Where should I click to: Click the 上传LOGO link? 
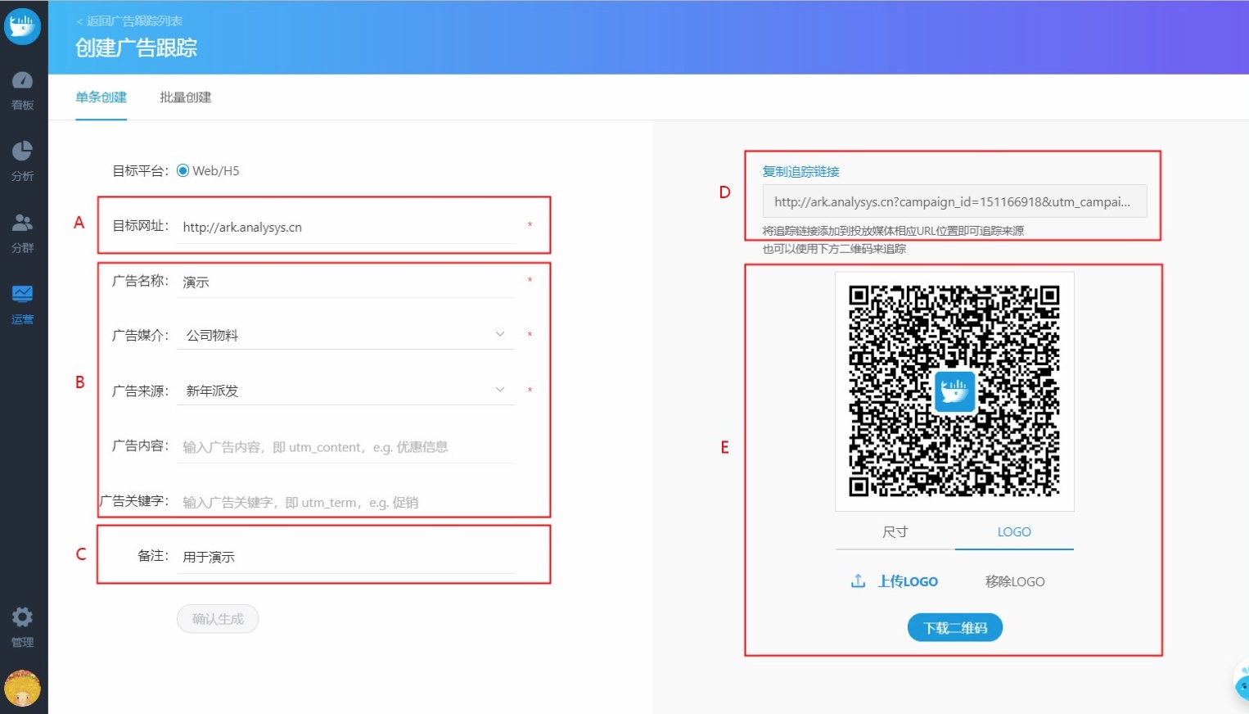pos(908,581)
